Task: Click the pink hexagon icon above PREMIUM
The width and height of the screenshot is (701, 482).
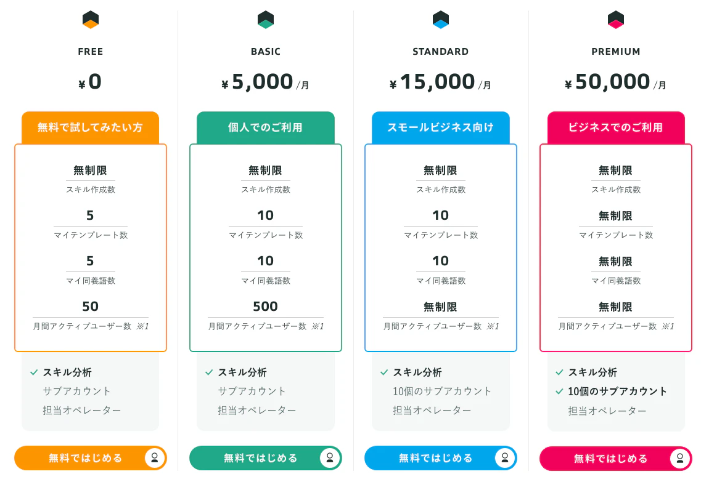Action: 615,20
